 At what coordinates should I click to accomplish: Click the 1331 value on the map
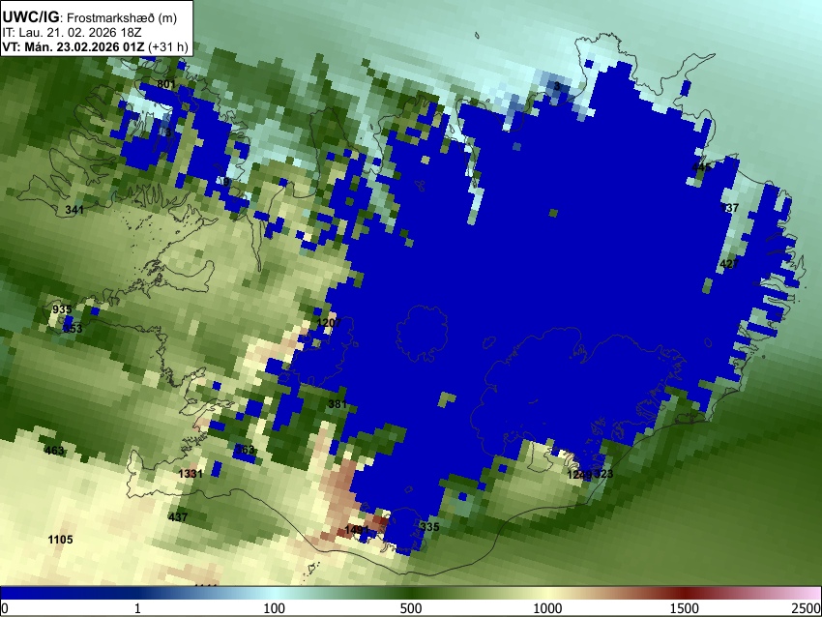[191, 474]
